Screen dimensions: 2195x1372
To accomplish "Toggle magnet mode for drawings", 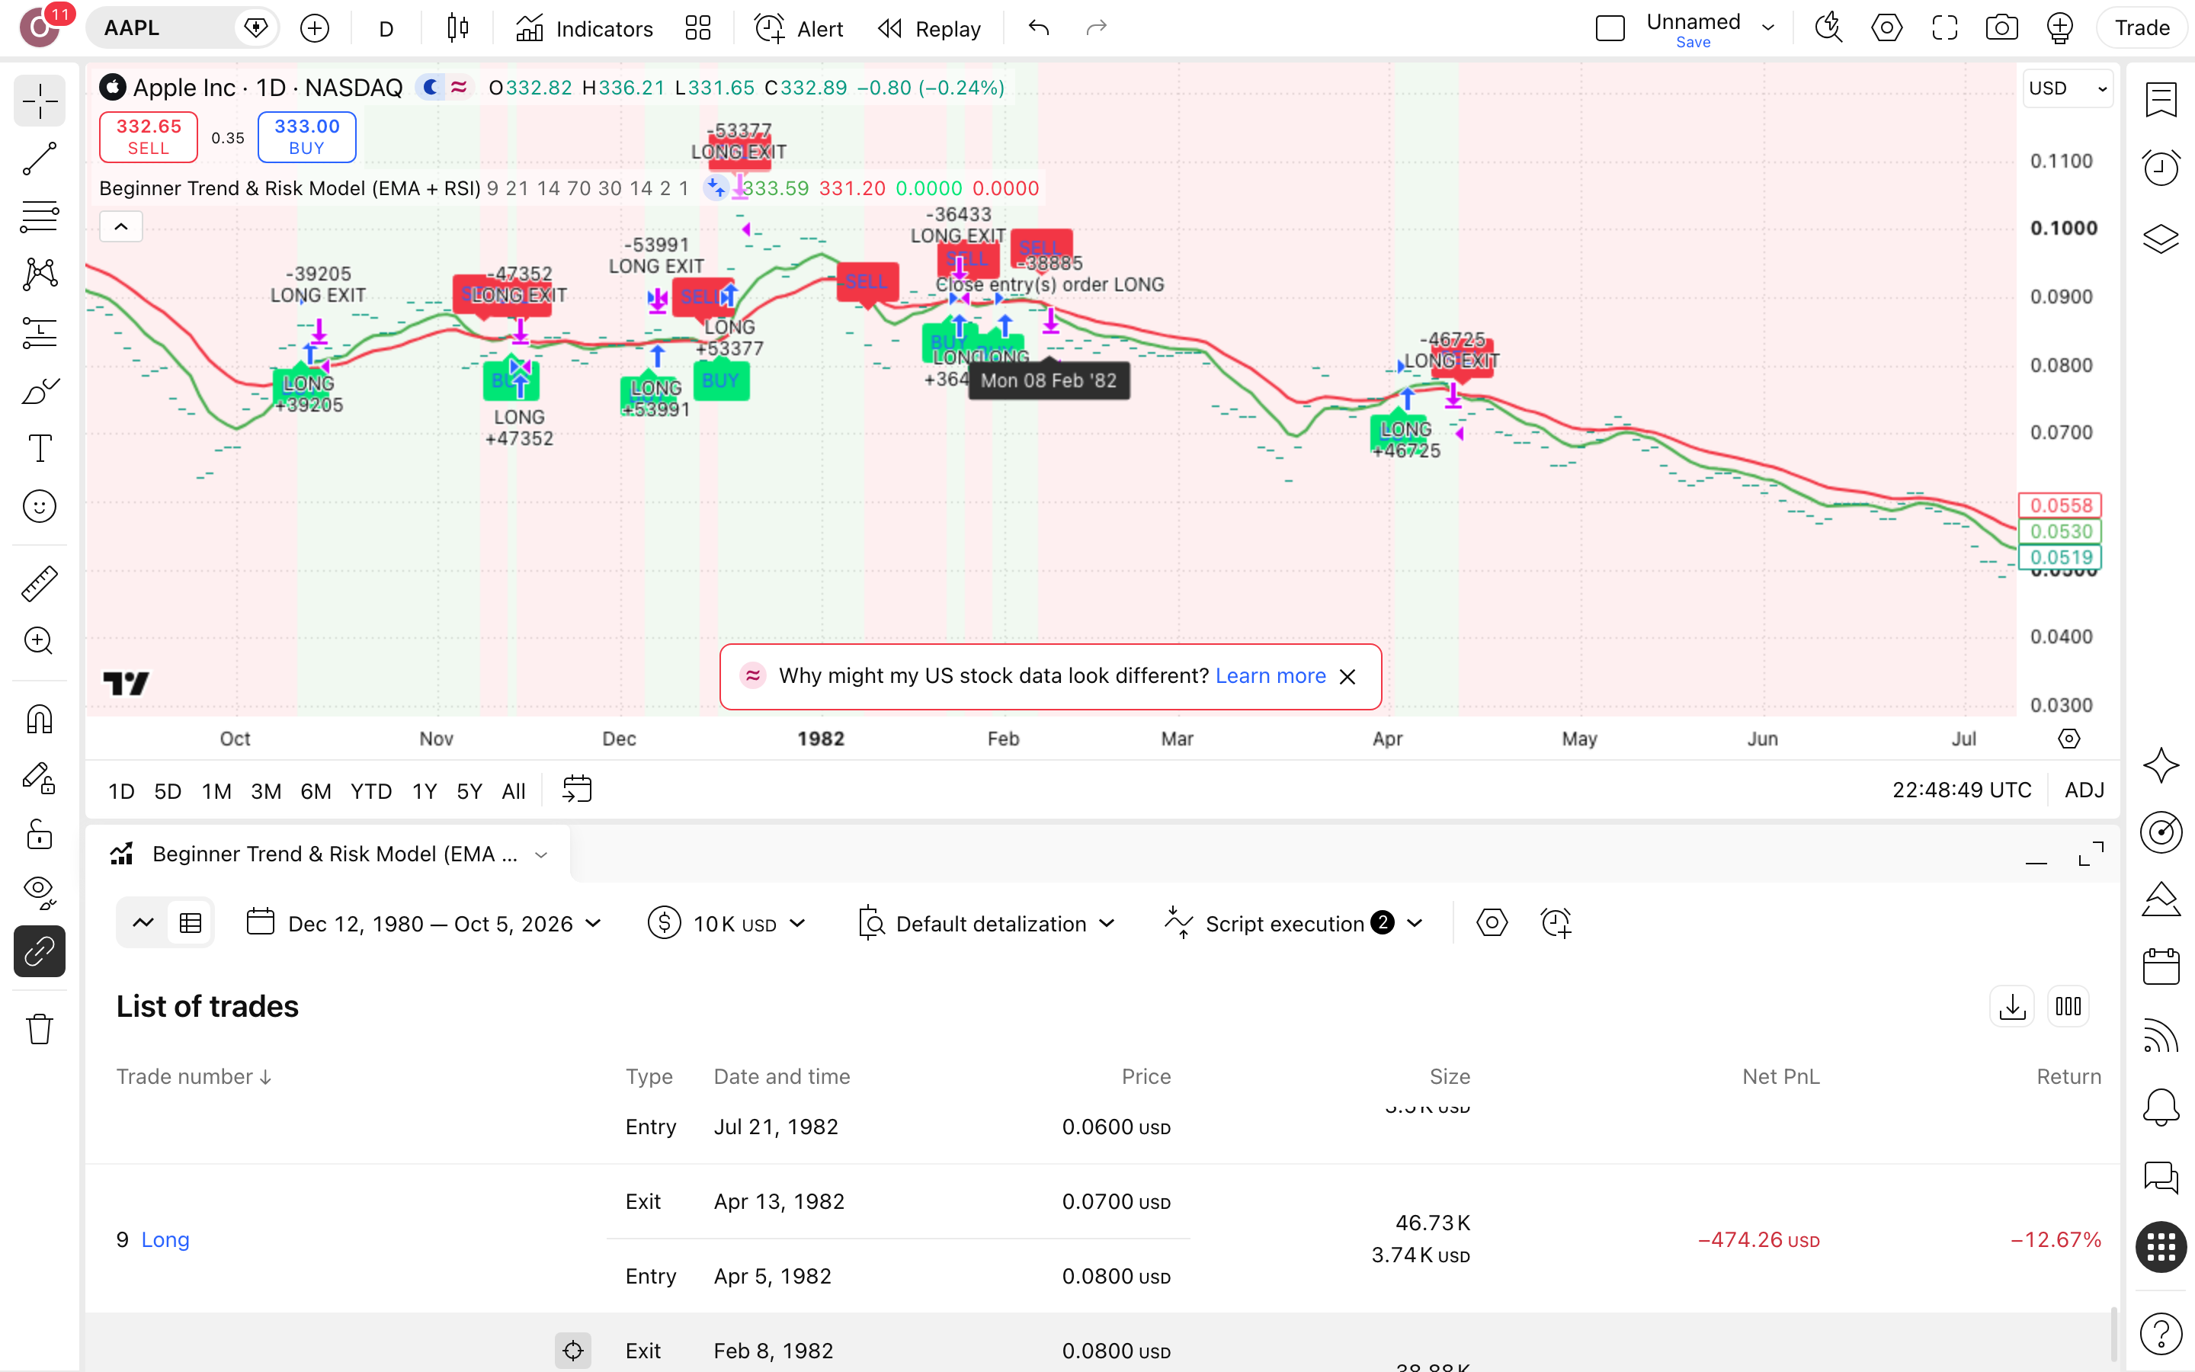I will (39, 720).
